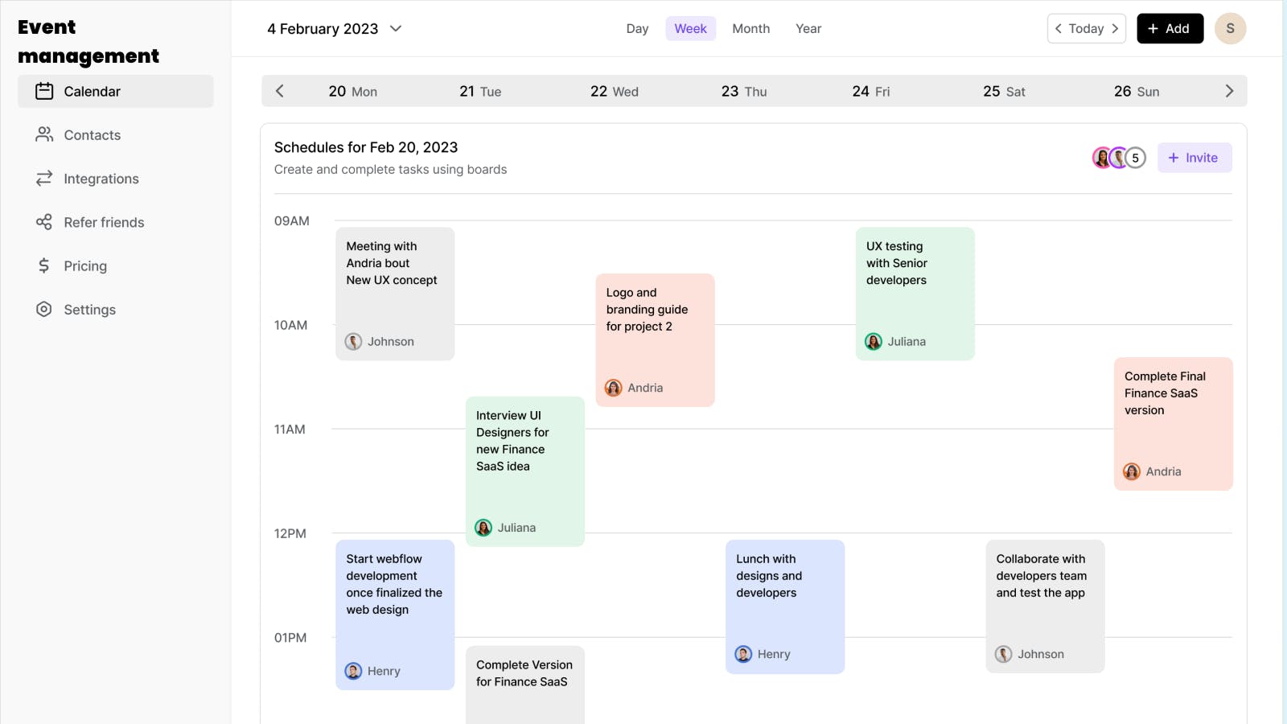Switch to Year view

[x=808, y=28]
